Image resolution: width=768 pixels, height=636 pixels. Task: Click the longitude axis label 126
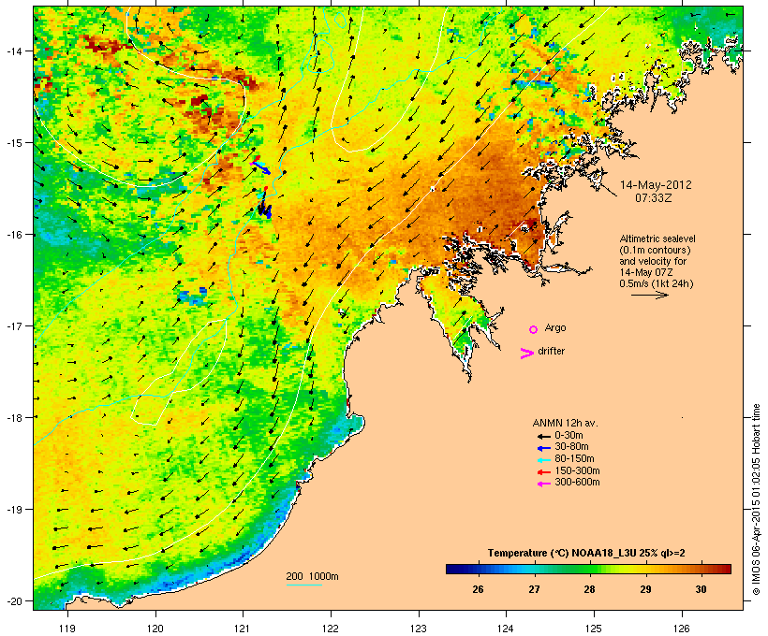point(682,629)
